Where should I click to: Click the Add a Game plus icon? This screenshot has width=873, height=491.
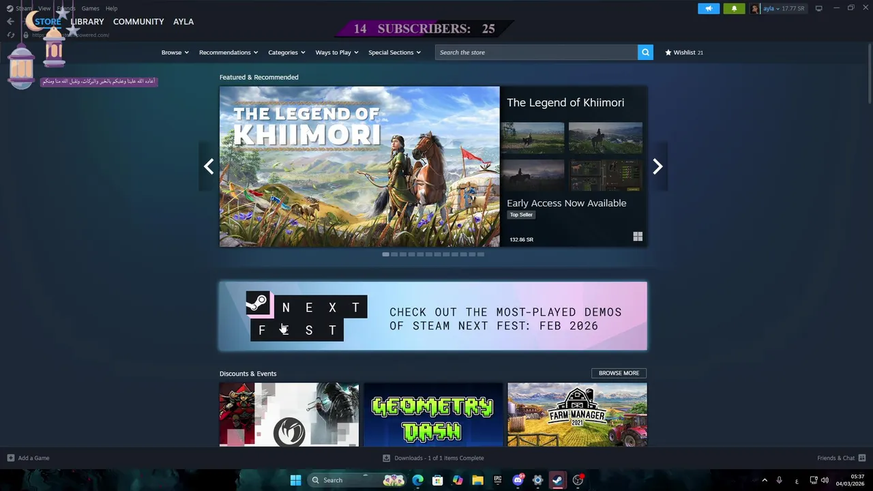pyautogui.click(x=10, y=458)
